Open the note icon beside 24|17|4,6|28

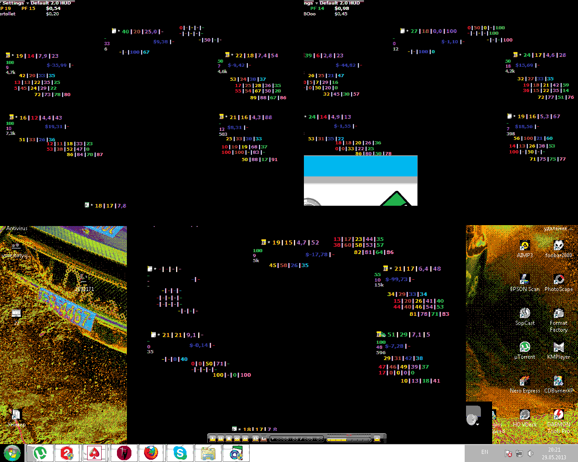coord(515,55)
